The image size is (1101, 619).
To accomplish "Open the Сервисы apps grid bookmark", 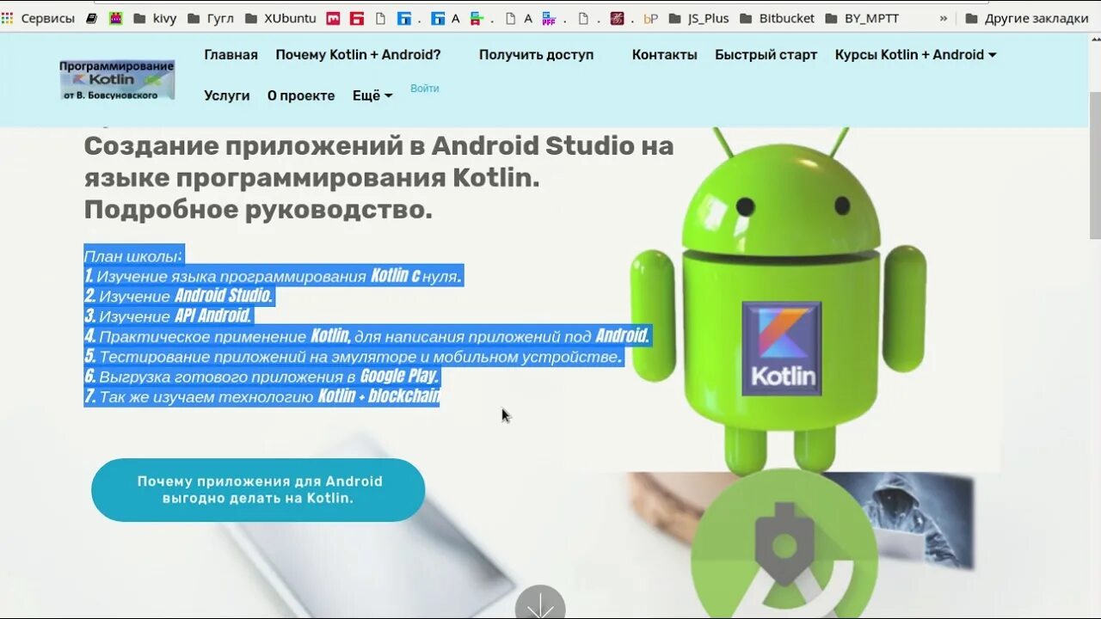I will [38, 18].
